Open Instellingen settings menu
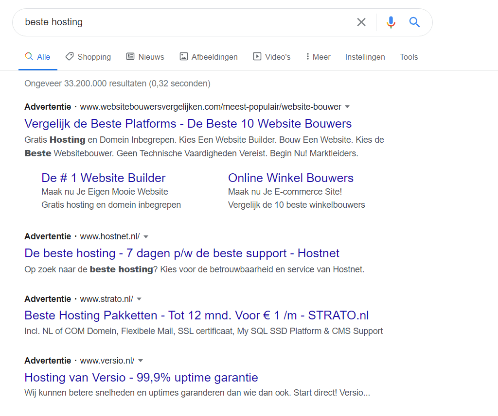 point(365,57)
